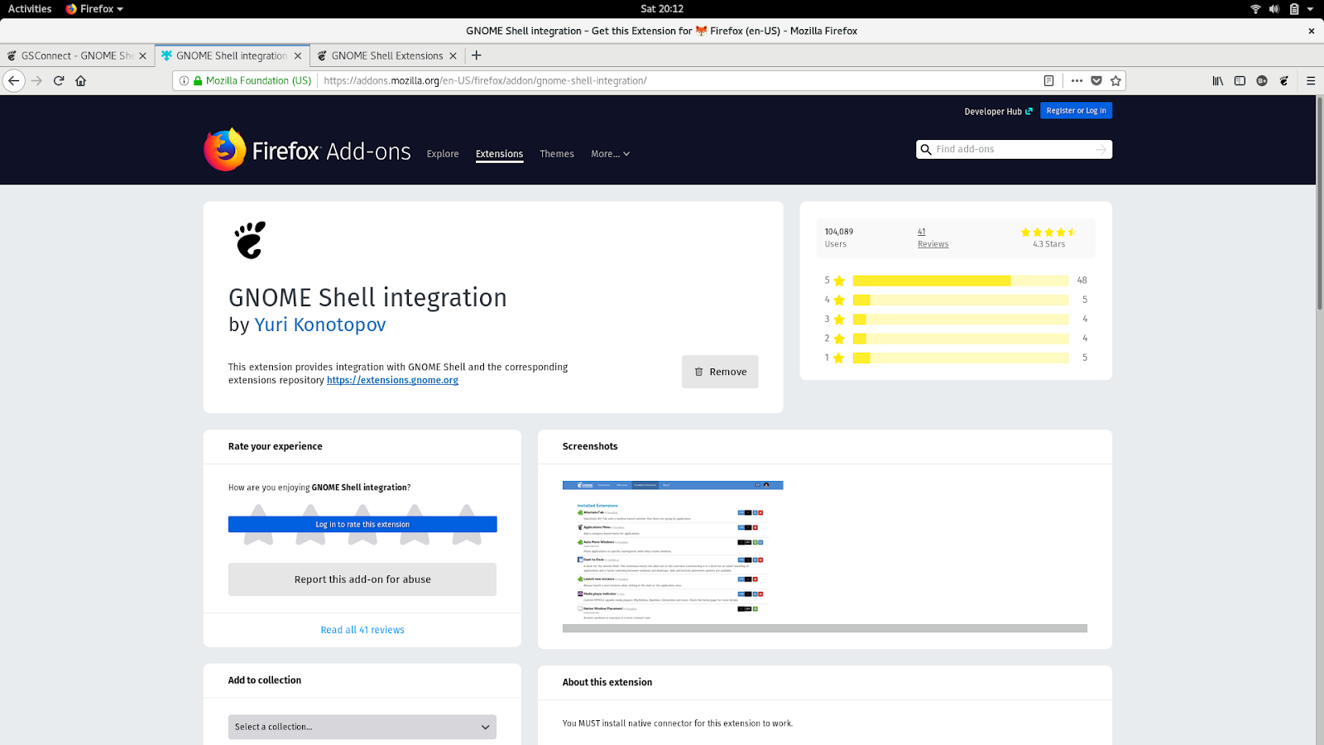
Task: Open the Activities overview
Action: point(30,9)
